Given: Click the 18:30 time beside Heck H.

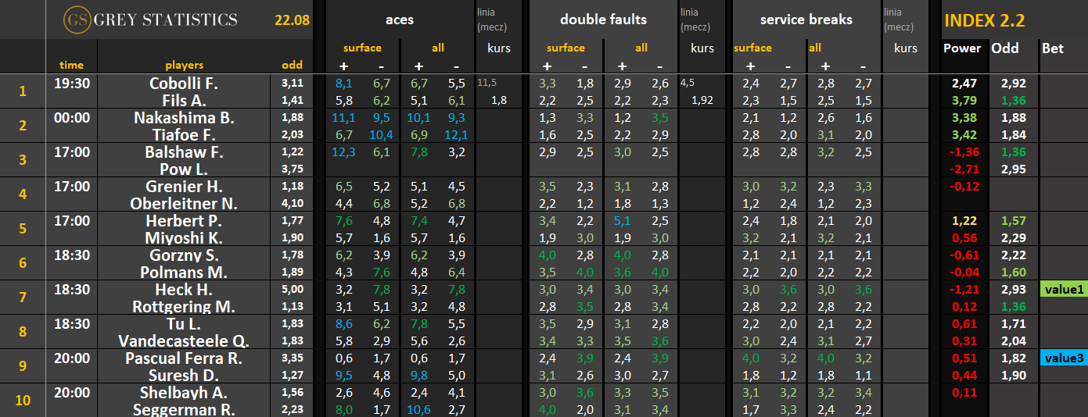Looking at the screenshot, I should (x=71, y=289).
